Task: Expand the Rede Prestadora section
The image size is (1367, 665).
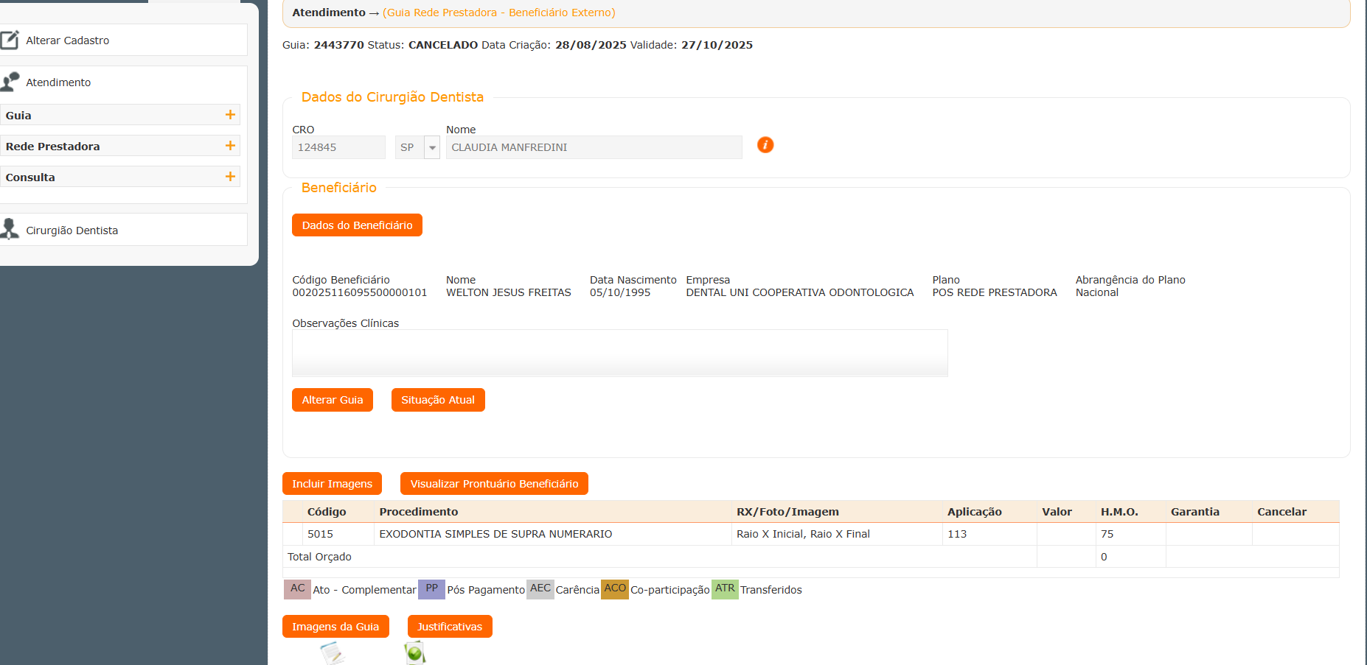Action: pos(230,146)
